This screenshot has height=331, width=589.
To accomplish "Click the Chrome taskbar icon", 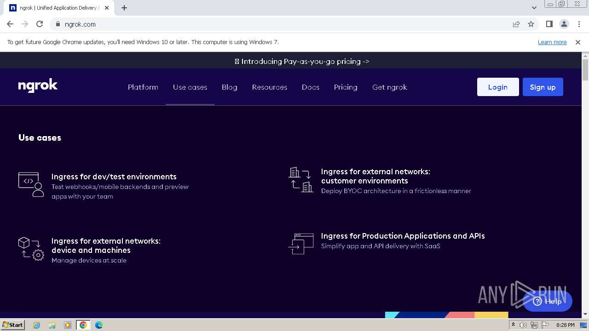I will pyautogui.click(x=83, y=325).
